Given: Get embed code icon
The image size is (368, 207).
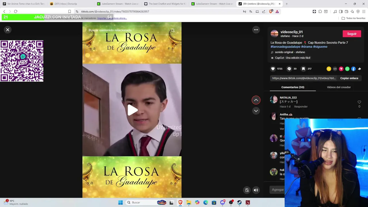Looking at the screenshot, I should point(335,69).
